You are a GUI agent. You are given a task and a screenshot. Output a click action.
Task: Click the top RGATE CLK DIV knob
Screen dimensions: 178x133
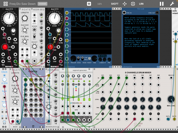click(25, 30)
